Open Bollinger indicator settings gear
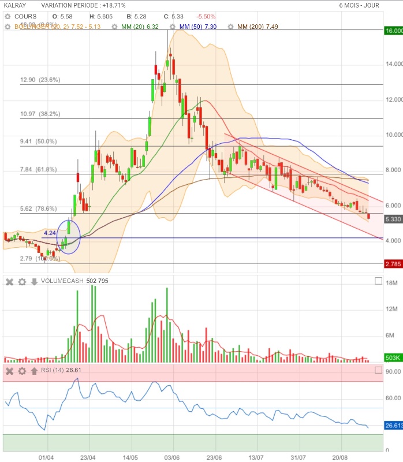Image resolution: width=403 pixels, height=462 pixels. (x=8, y=27)
